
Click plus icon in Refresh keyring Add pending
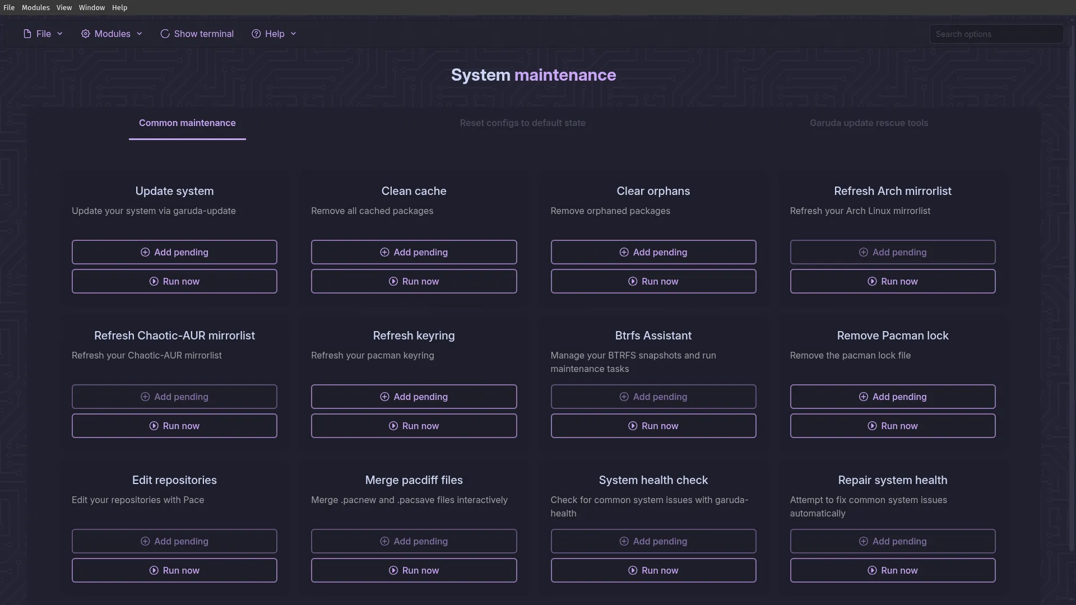tap(384, 397)
